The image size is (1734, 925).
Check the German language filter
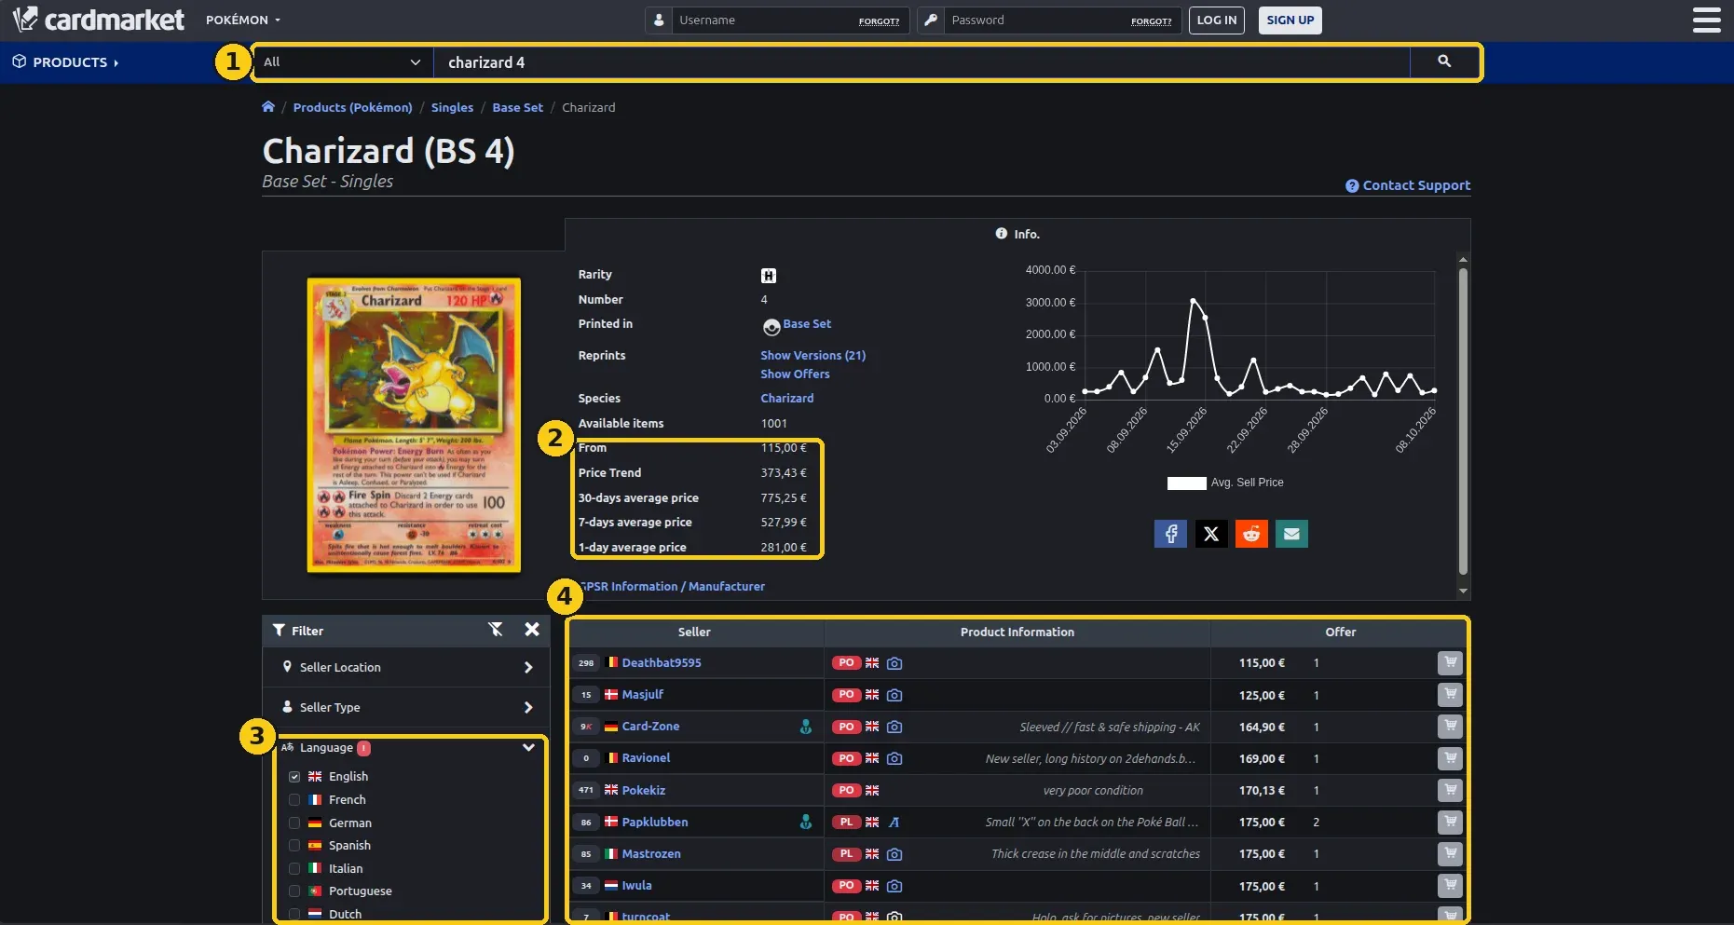(294, 823)
